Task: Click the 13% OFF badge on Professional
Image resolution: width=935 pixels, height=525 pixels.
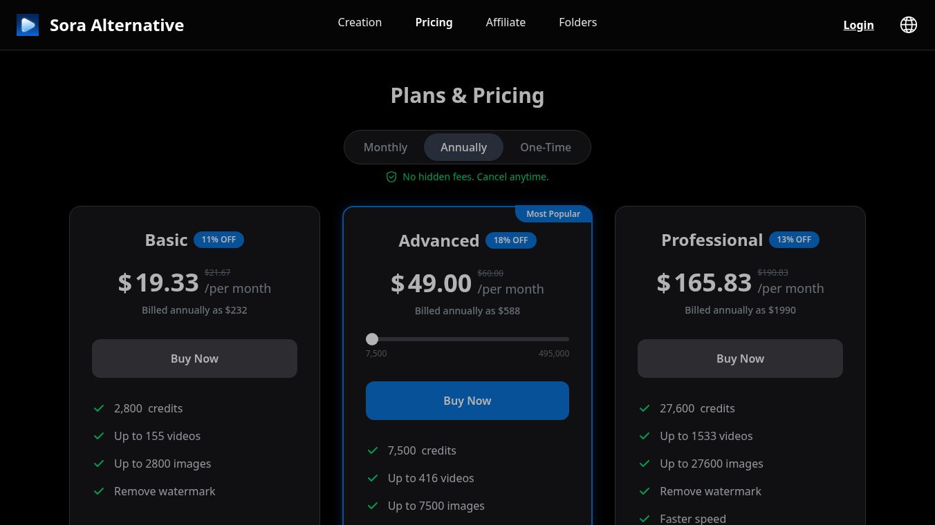Action: pos(794,240)
